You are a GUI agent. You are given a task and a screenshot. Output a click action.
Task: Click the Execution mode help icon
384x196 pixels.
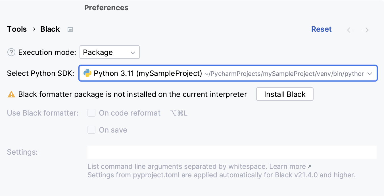tap(11, 52)
